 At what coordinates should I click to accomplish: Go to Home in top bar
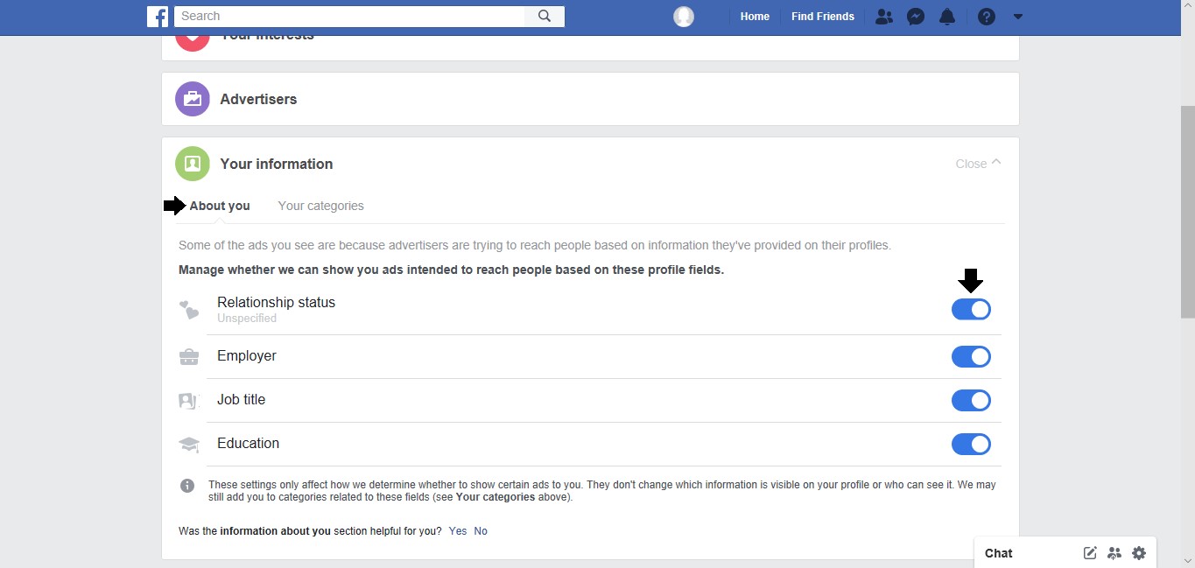pyautogui.click(x=755, y=17)
